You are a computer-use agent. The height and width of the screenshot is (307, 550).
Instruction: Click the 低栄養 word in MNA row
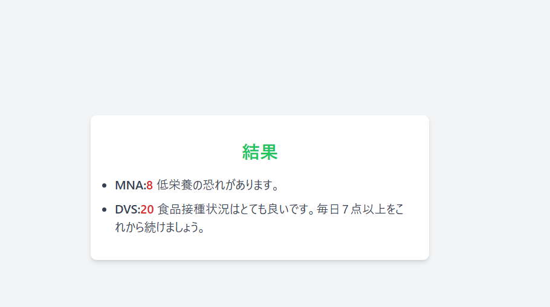(x=174, y=185)
